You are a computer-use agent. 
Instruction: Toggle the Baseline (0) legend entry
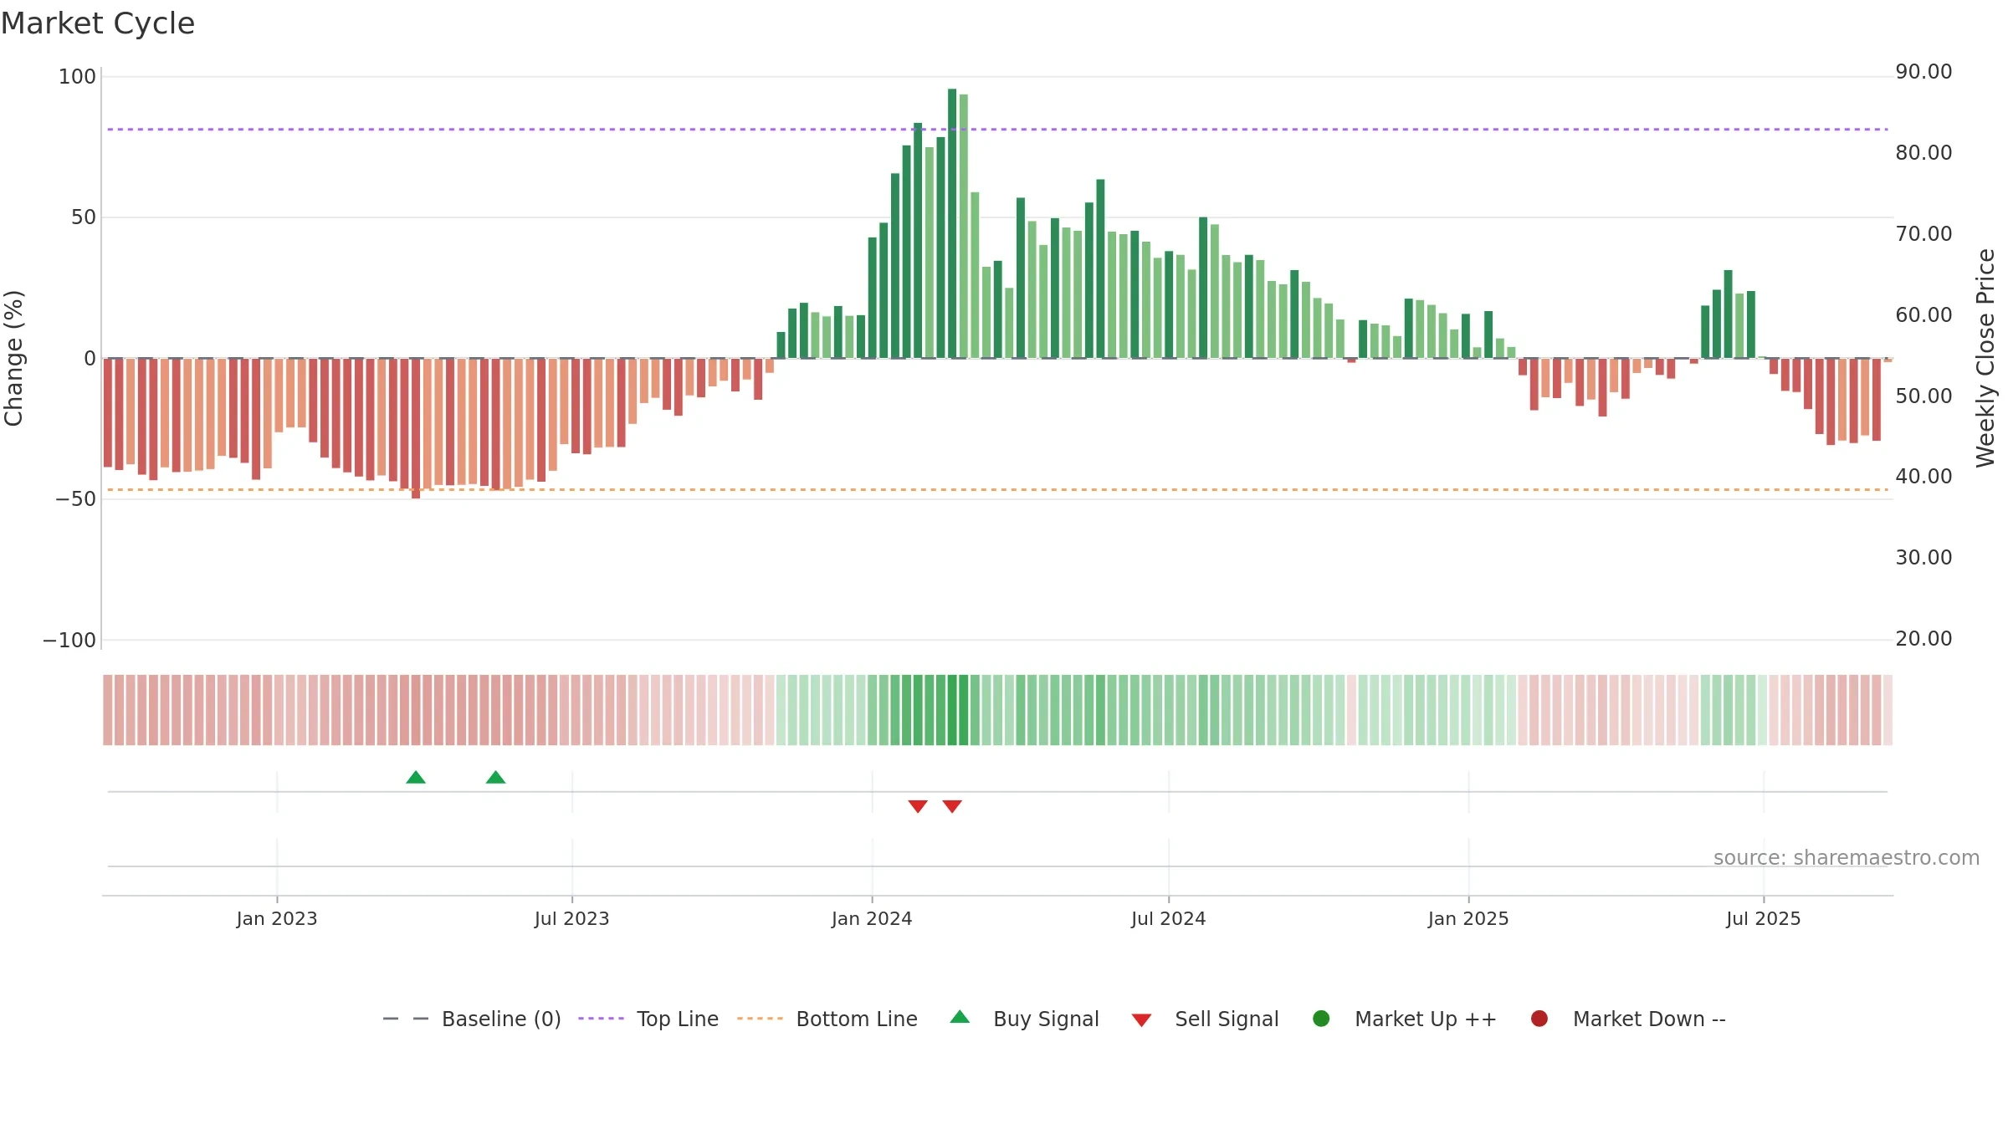471,1019
